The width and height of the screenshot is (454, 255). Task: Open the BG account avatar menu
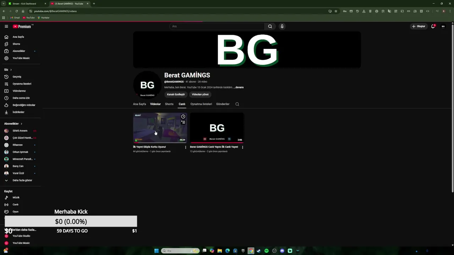tap(443, 26)
